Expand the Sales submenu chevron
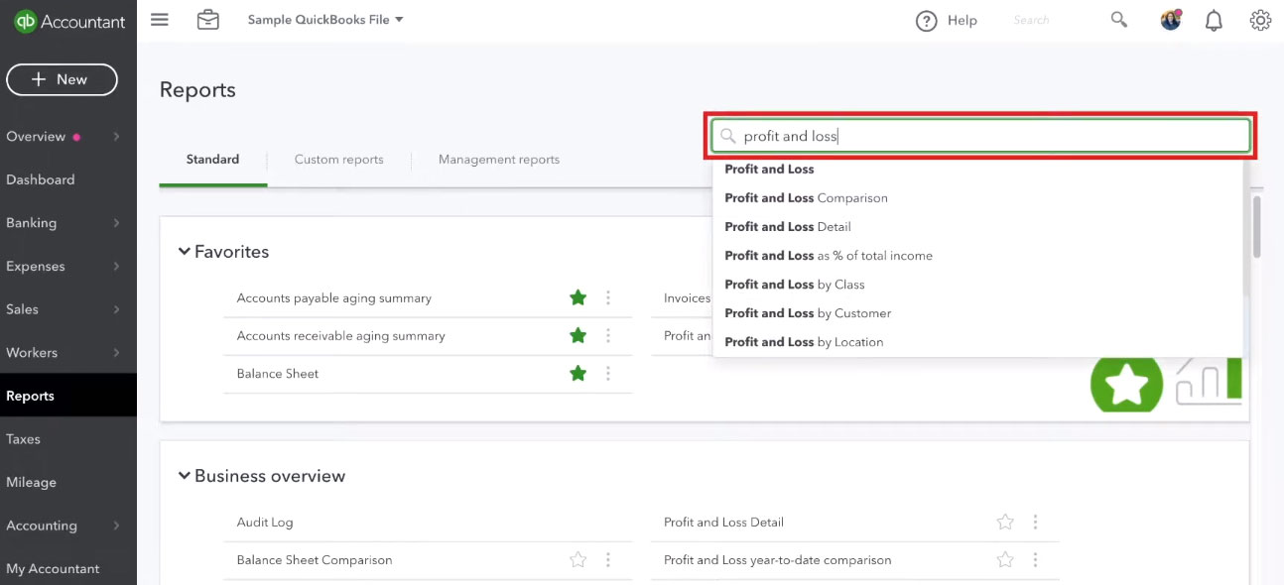 (116, 309)
